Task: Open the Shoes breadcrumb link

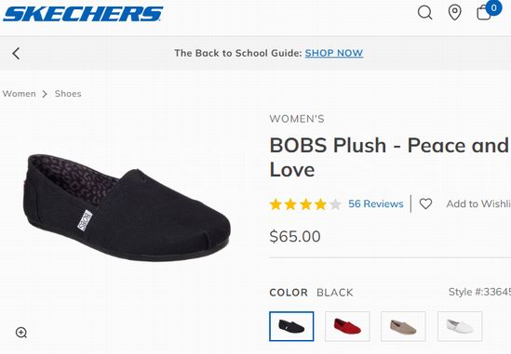Action: point(68,94)
